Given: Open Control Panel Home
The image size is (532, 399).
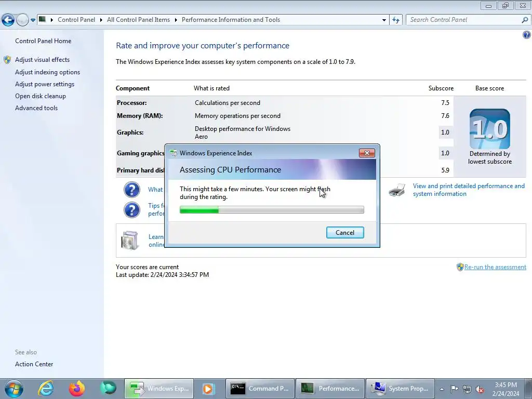Looking at the screenshot, I should coord(43,41).
